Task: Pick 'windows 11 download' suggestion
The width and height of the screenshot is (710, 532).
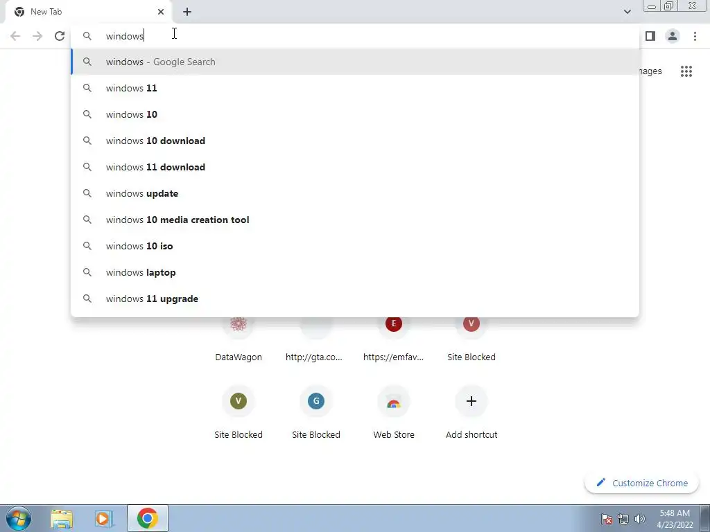Action: pos(355,167)
